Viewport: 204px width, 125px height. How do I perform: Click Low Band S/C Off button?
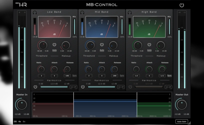[x=73, y=87]
